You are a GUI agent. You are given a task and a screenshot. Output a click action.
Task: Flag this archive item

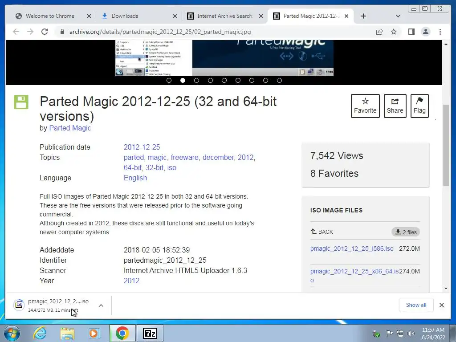419,106
